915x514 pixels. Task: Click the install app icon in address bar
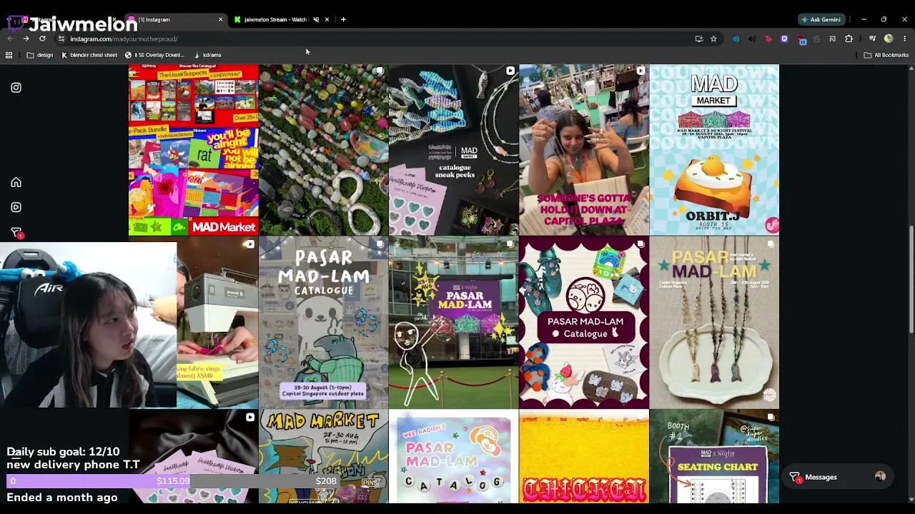(698, 39)
